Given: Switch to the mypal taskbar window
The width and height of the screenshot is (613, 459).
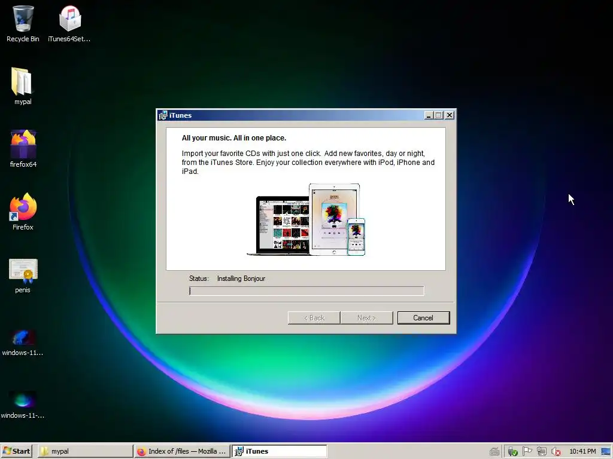Looking at the screenshot, I should [85, 451].
